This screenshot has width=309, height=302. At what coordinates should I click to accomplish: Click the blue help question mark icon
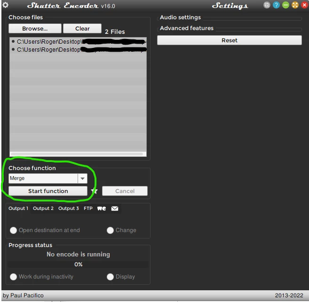(276, 5)
